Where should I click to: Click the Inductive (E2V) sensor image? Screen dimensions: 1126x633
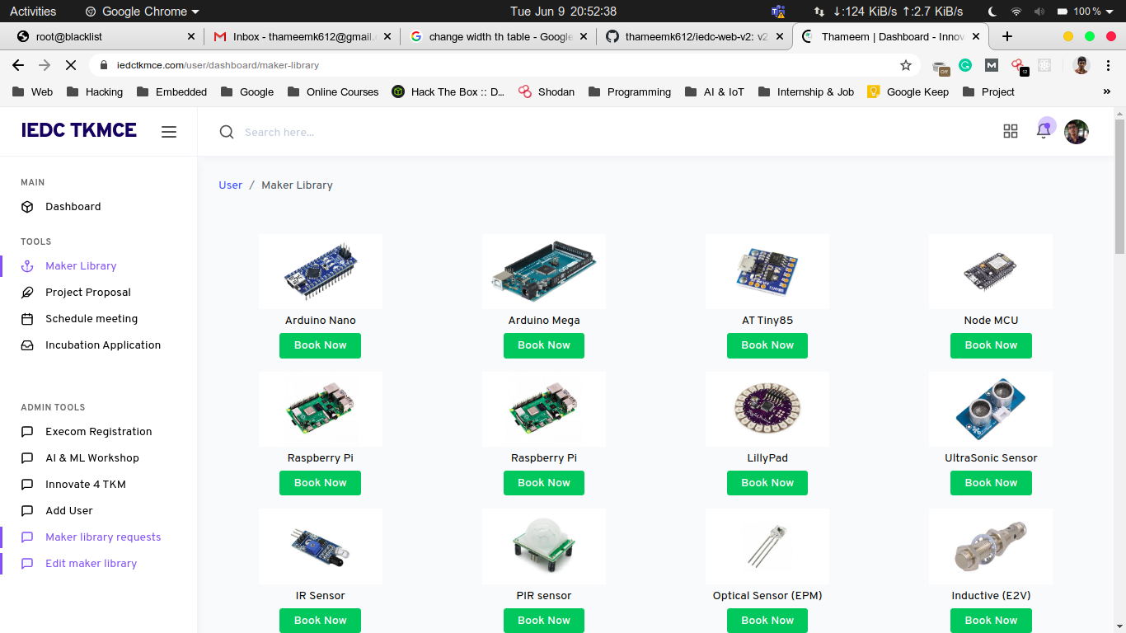(x=991, y=546)
